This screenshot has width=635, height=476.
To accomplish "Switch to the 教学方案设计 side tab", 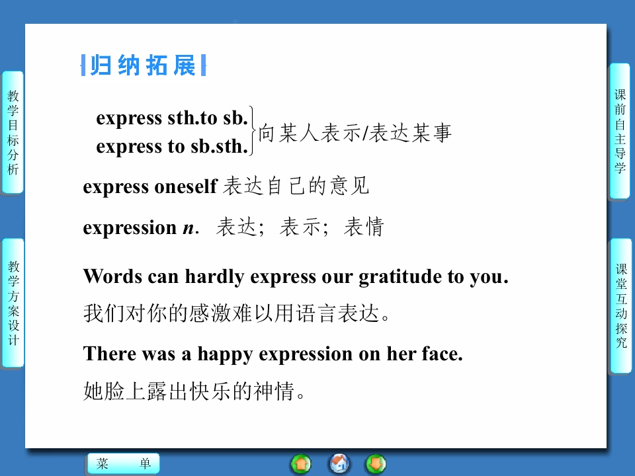I will pos(13,303).
